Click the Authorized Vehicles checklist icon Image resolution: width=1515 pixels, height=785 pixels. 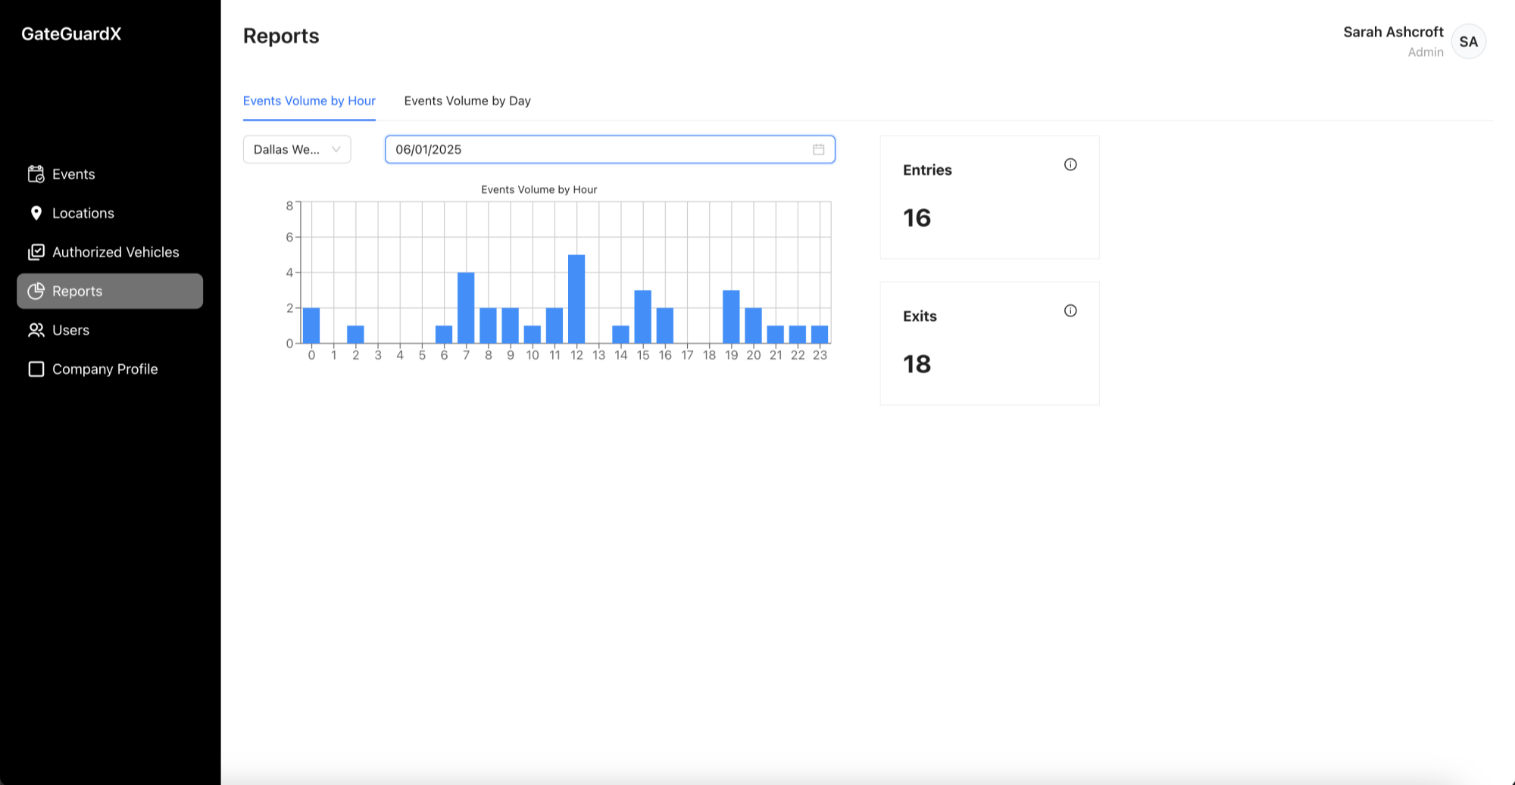click(x=36, y=252)
